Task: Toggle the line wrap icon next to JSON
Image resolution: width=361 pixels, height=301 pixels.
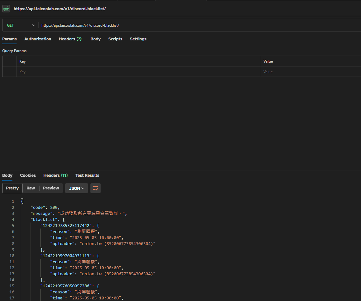Action: click(x=96, y=188)
